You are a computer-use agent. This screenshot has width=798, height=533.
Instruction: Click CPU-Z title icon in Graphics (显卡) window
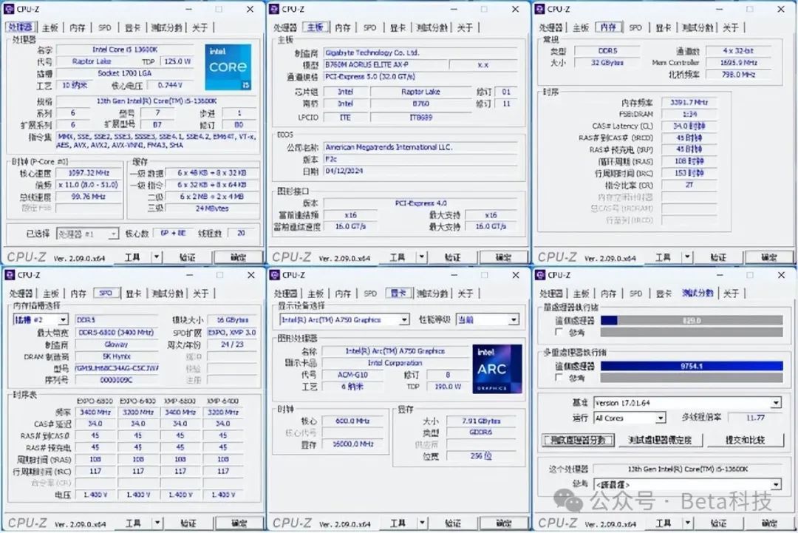pyautogui.click(x=275, y=275)
